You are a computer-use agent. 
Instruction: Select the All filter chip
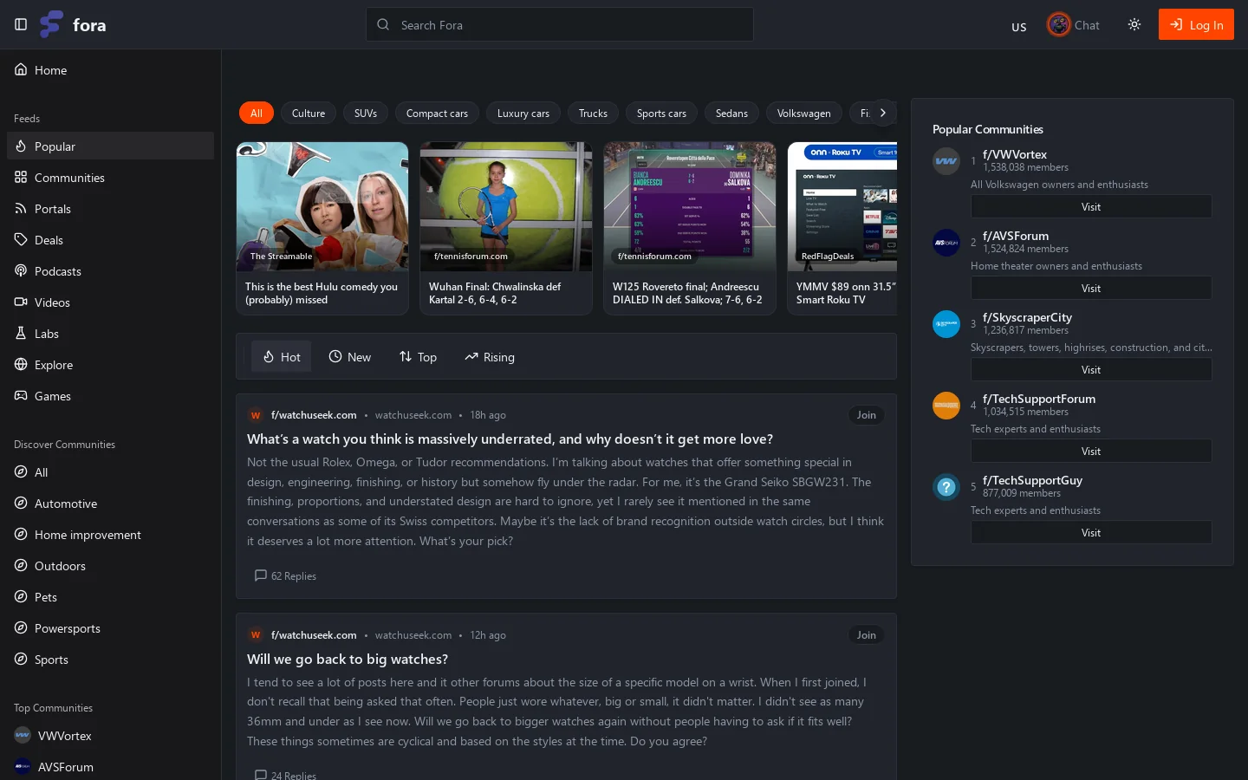click(257, 113)
